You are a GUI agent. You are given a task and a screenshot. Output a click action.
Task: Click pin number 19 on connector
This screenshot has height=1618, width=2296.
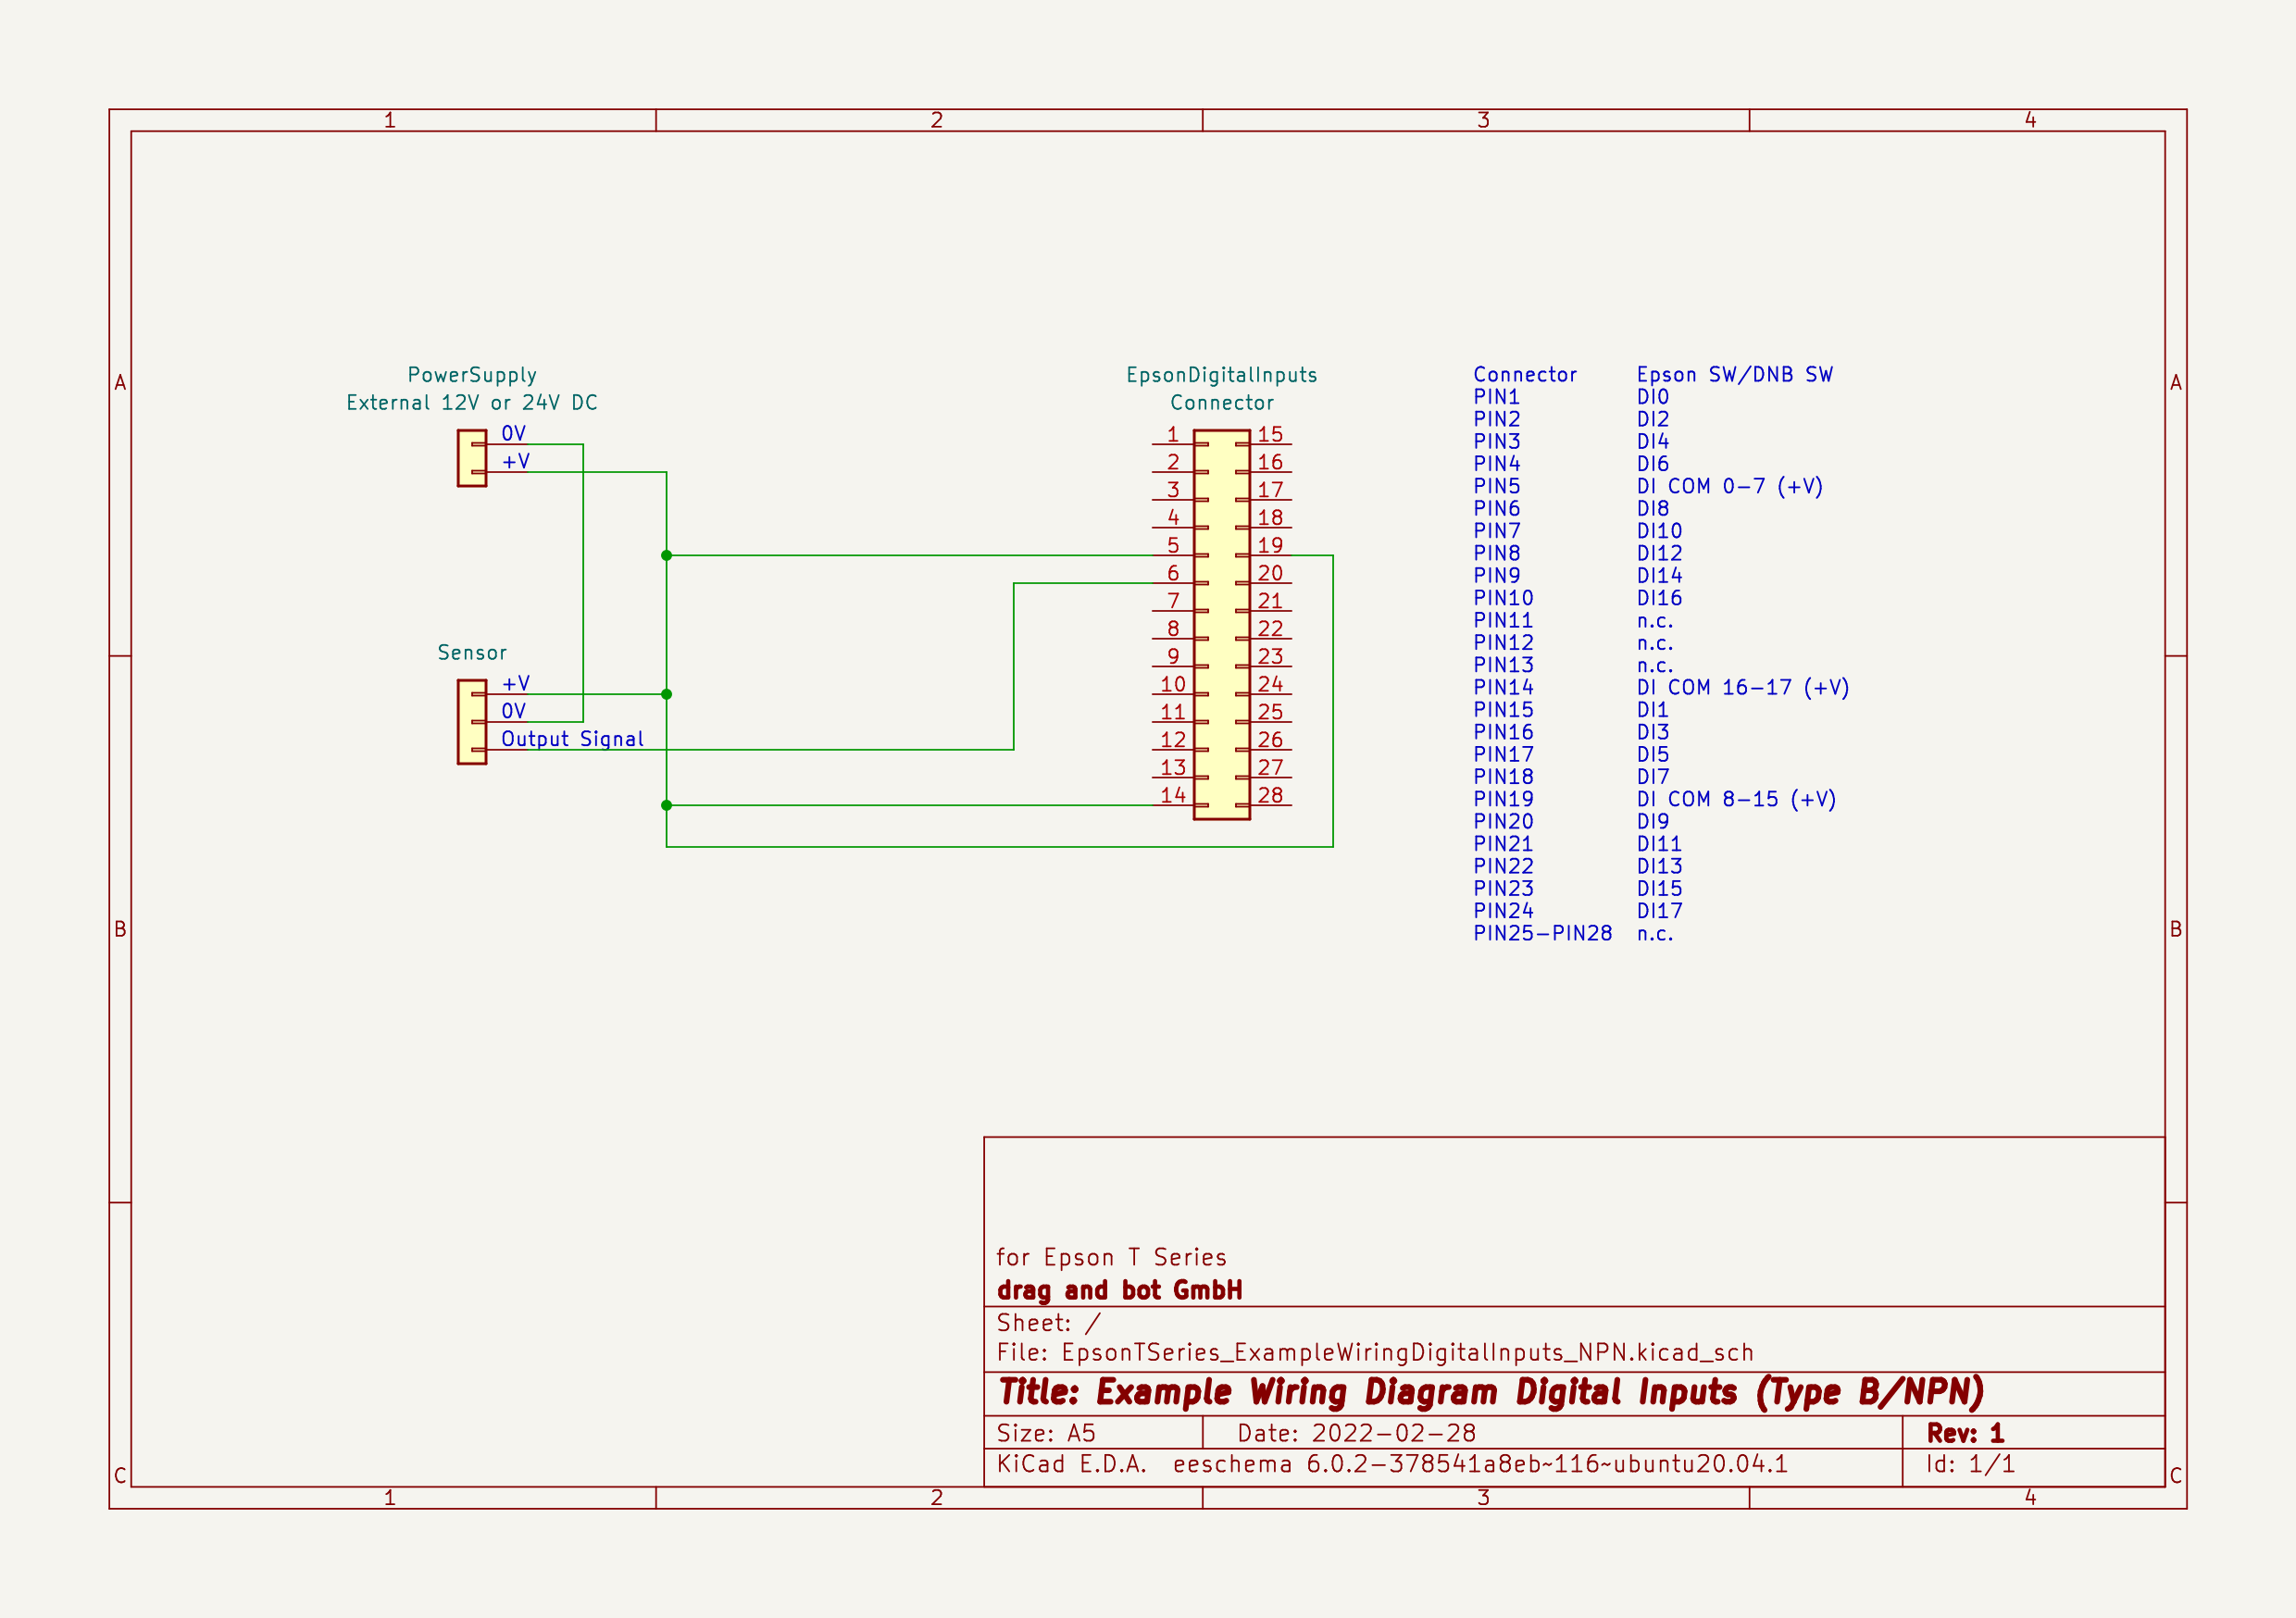point(1270,545)
